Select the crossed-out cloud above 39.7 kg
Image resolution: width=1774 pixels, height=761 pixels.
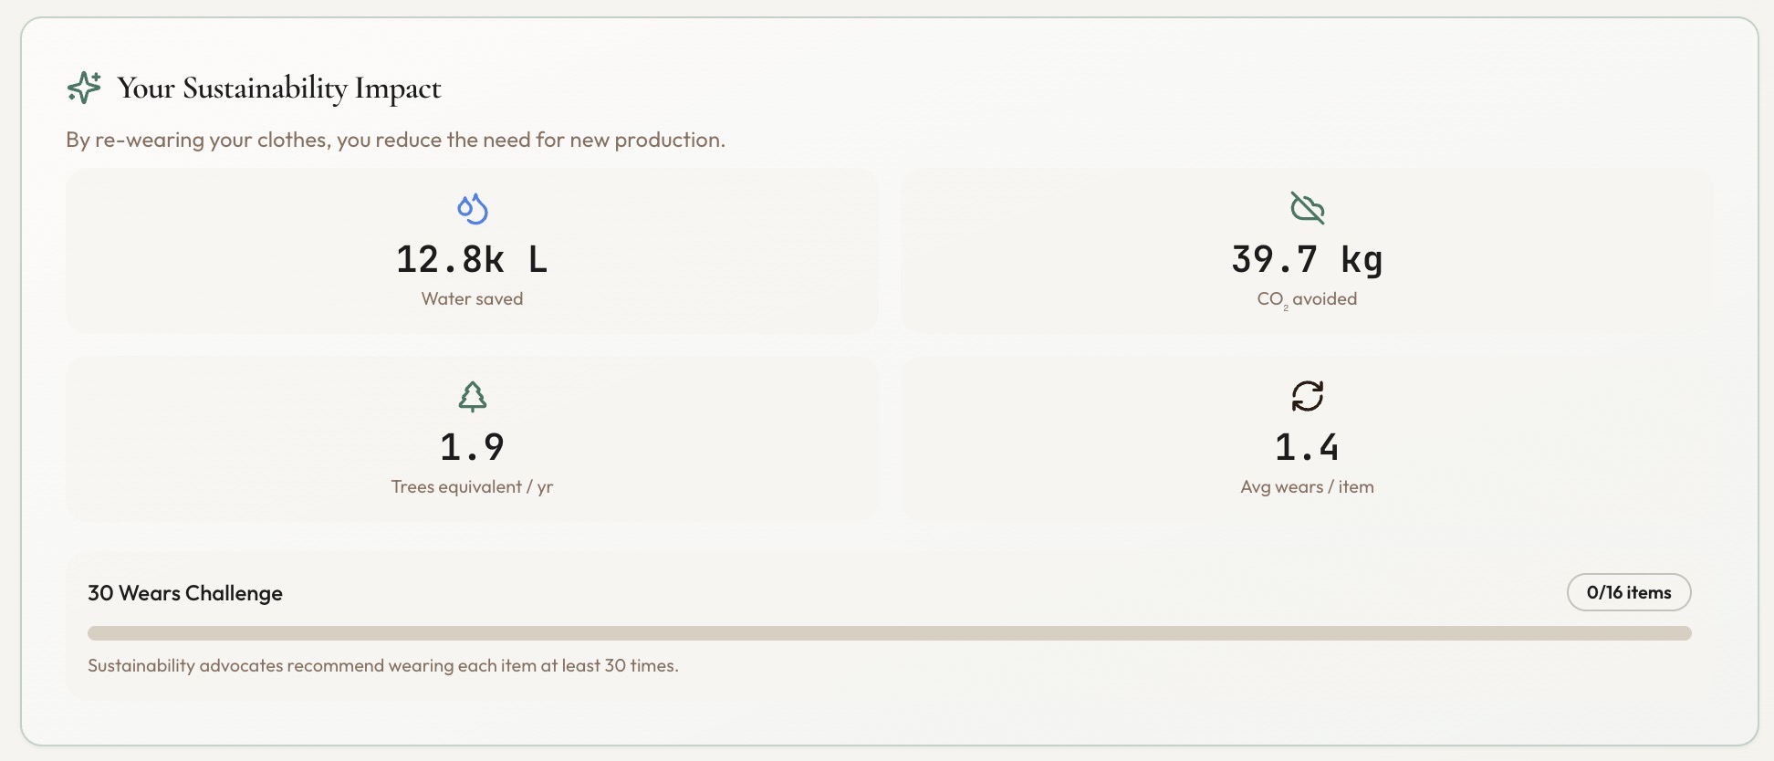click(x=1307, y=208)
